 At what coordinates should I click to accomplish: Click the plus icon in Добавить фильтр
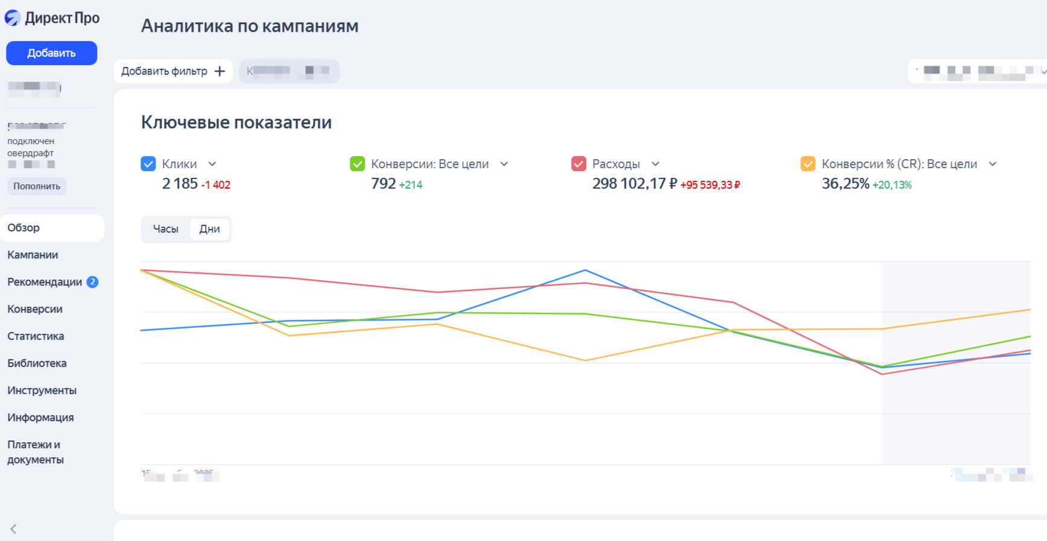click(x=220, y=71)
